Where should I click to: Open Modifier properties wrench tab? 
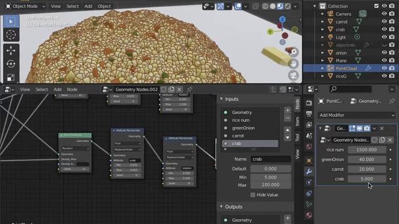309,172
